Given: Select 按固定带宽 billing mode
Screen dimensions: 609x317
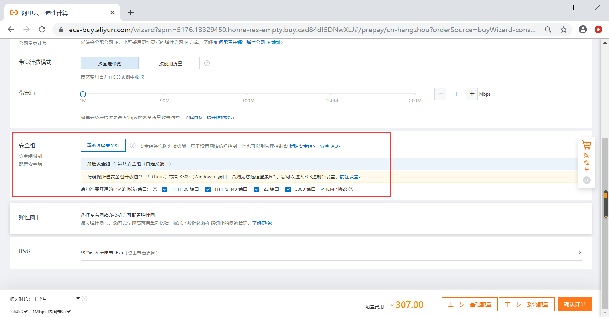Looking at the screenshot, I should click(x=110, y=63).
